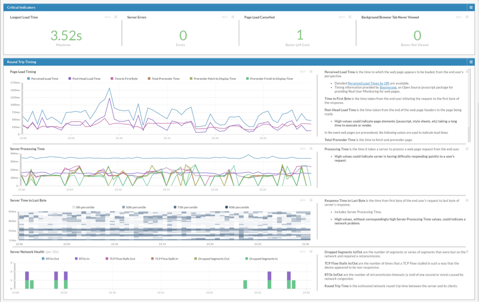Open the Server Processing Time chart menu
Image resolution: width=479 pixels, height=302 pixels.
point(311,148)
